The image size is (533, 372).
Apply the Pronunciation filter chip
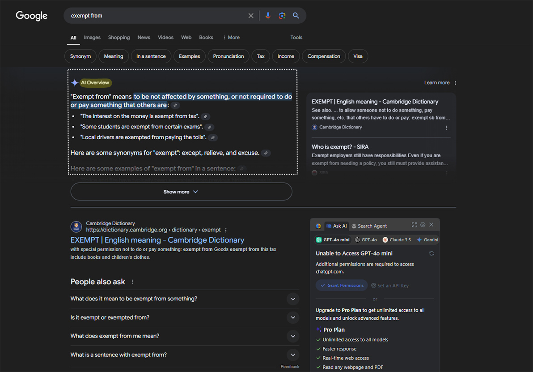(228, 56)
